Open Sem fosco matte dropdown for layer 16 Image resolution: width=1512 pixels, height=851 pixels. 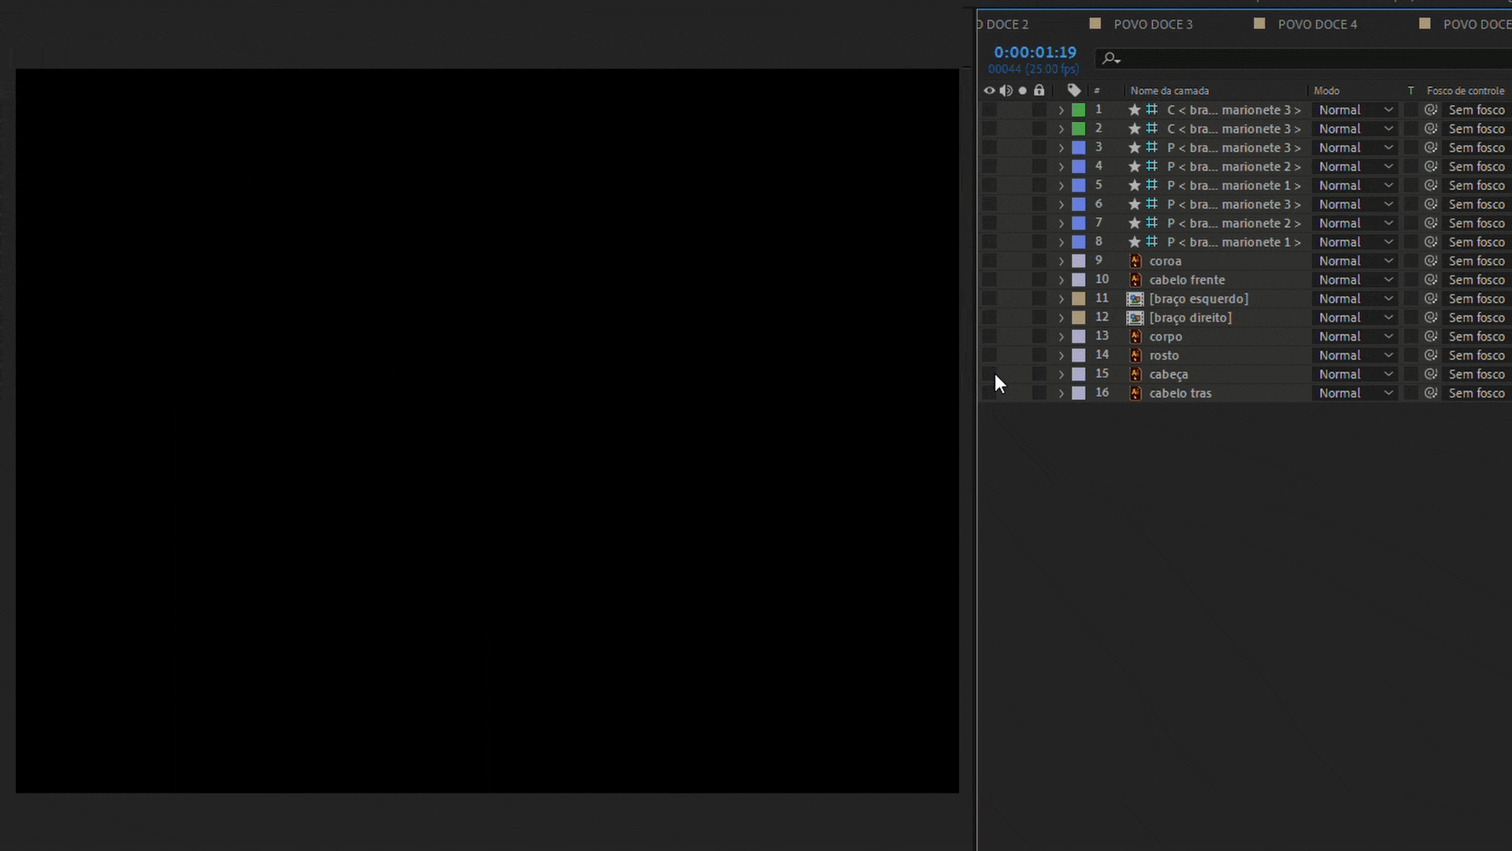click(1477, 393)
